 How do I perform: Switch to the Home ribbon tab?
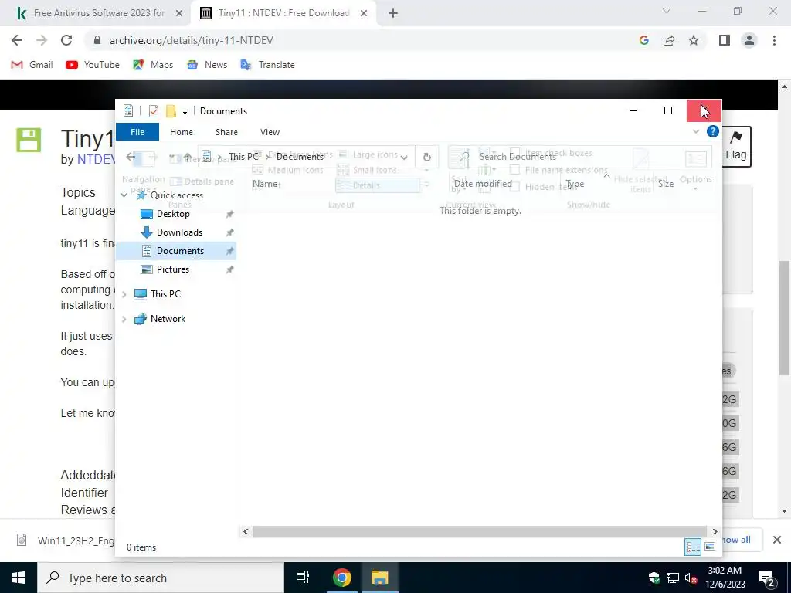[x=181, y=131]
